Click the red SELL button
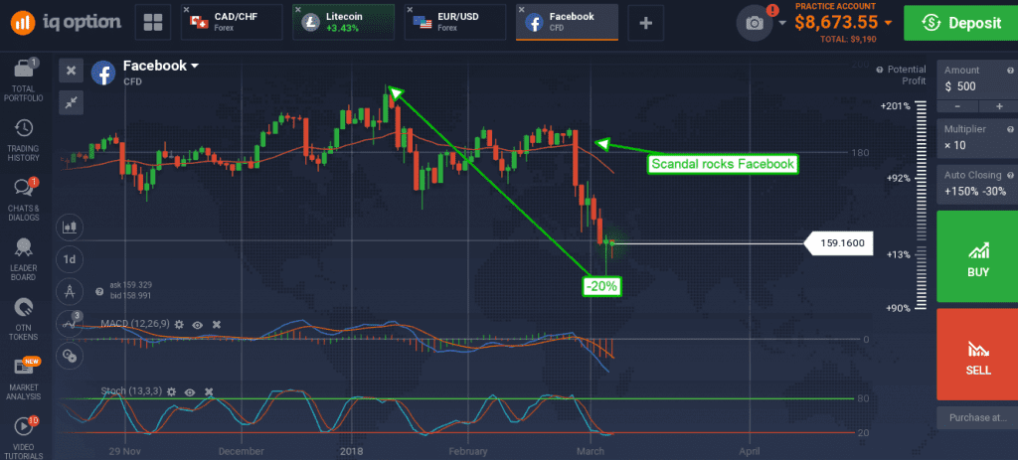The width and height of the screenshot is (1018, 460). coord(977,355)
